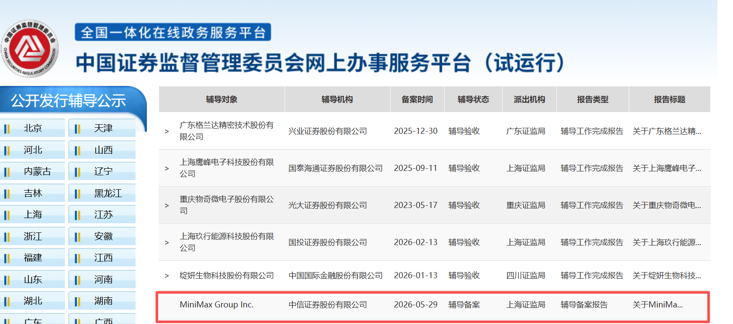
Task: Click the 备案时间 column header
Action: point(417,99)
